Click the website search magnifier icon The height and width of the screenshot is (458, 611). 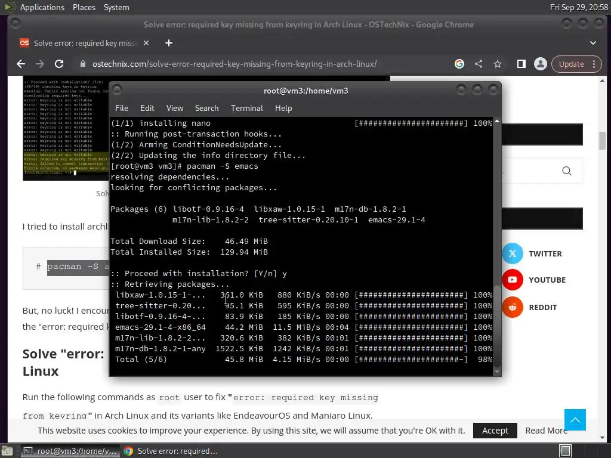[567, 171]
